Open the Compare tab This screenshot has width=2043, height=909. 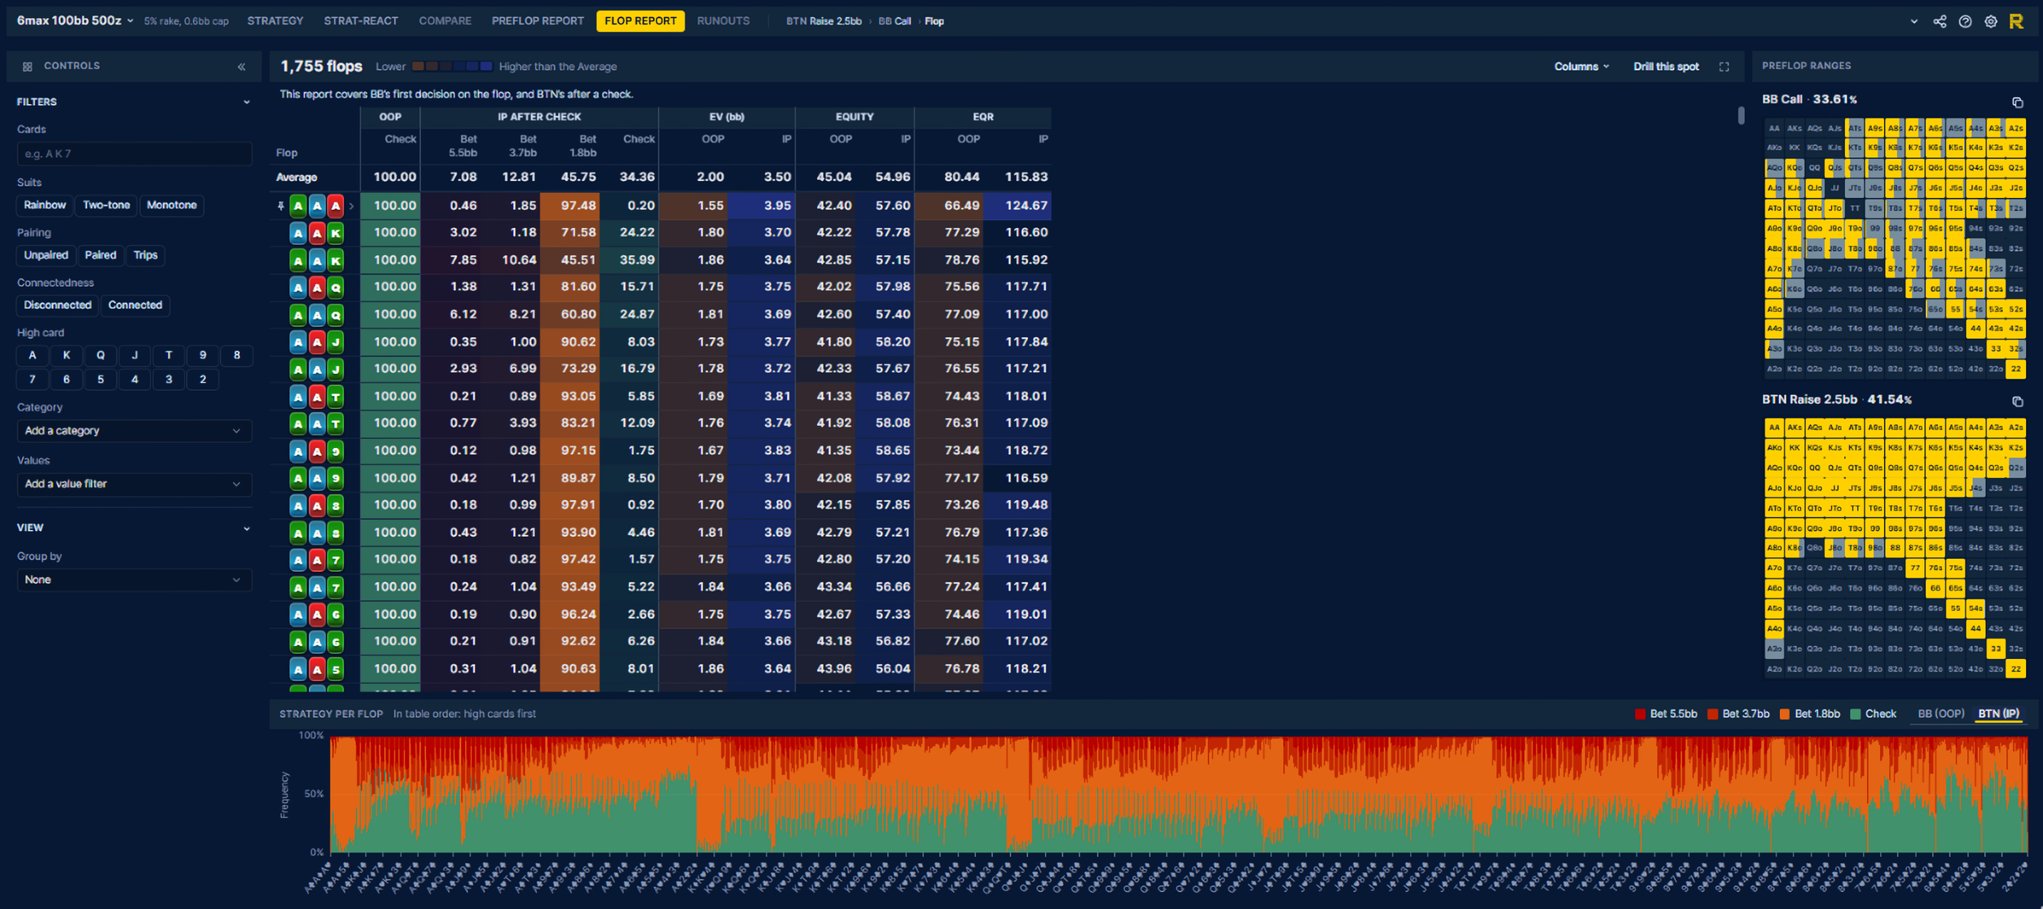445,21
